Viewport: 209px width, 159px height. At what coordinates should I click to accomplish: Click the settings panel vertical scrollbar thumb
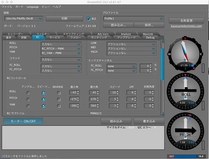(x=162, y=64)
